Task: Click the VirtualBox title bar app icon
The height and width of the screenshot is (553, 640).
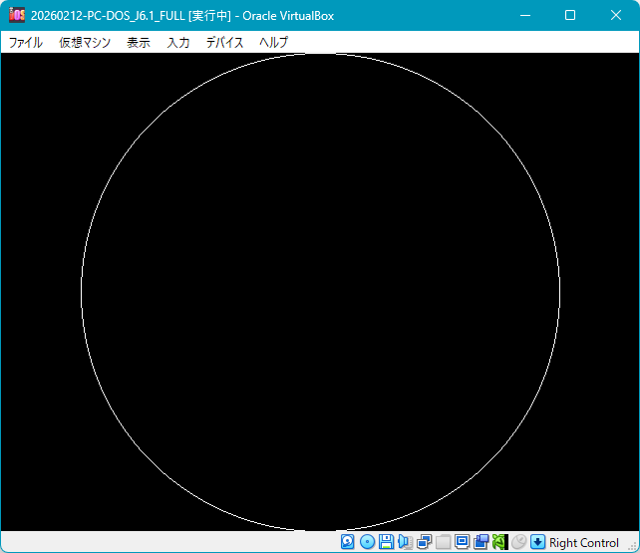Action: click(x=17, y=15)
